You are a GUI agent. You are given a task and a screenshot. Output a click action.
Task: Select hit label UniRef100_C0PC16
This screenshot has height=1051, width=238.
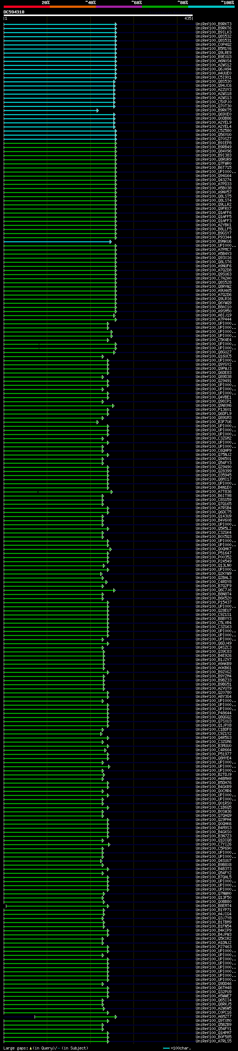[213, 1012]
